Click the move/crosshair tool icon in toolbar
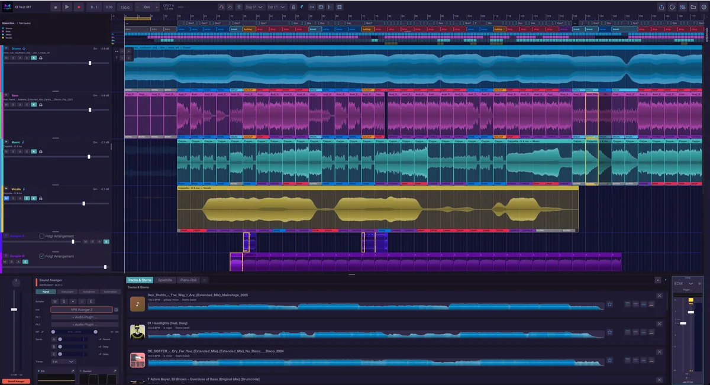Viewport: 710px width, 385px height. pos(240,7)
